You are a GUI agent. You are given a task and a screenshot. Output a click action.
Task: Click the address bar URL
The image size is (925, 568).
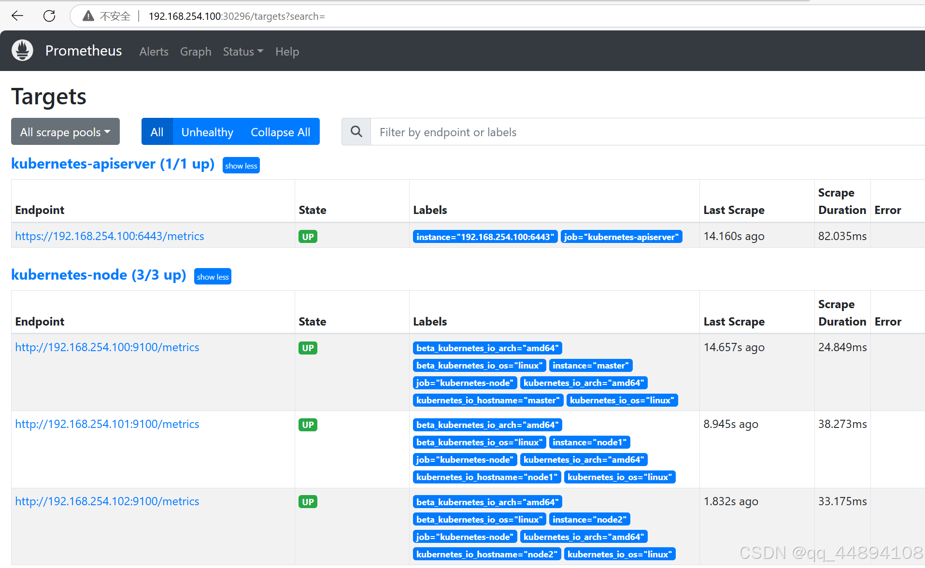pos(237,16)
